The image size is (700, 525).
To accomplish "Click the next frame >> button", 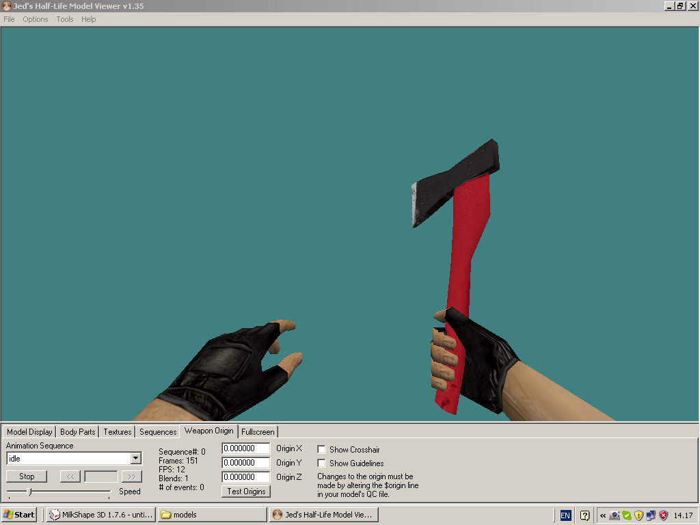I will 132,476.
